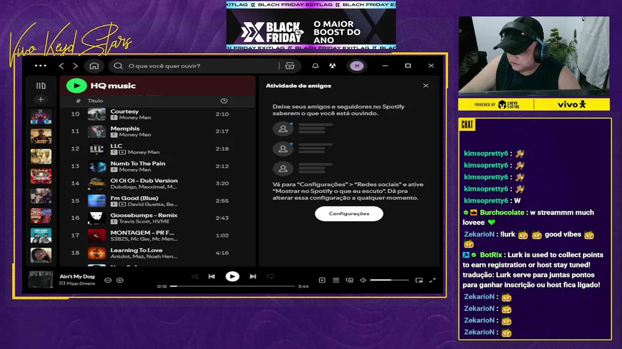This screenshot has width=622, height=349.
Task: Collapse Your Library sidebar icon
Action: coord(41,86)
